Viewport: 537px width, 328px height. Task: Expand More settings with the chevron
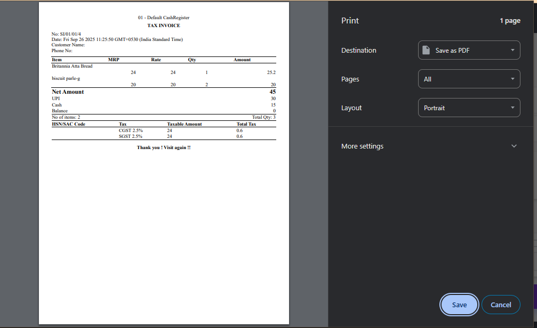tap(514, 146)
